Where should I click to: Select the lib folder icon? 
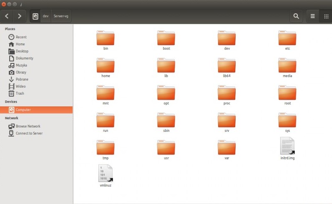click(x=166, y=65)
